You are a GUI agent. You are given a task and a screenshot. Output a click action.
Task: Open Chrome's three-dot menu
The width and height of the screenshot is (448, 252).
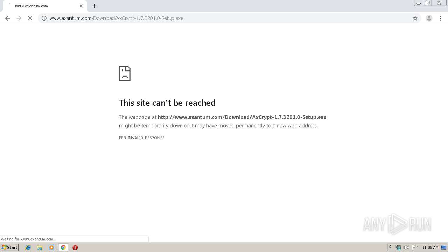click(x=440, y=18)
